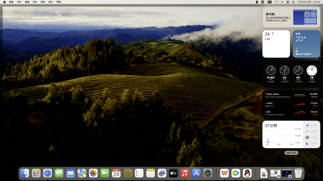The image size is (323, 181).
Task: Open the App Store icon
Action: 196,173
